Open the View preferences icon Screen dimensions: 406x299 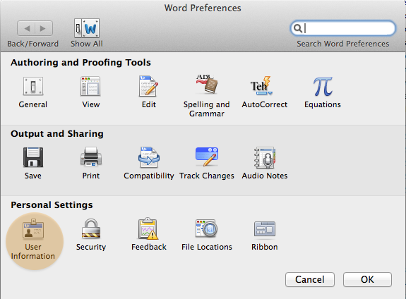(90, 86)
